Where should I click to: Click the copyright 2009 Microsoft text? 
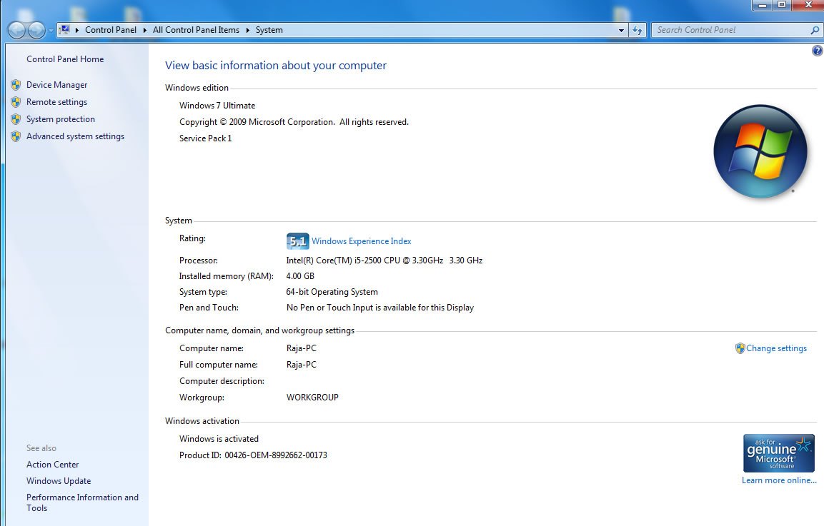(x=294, y=122)
